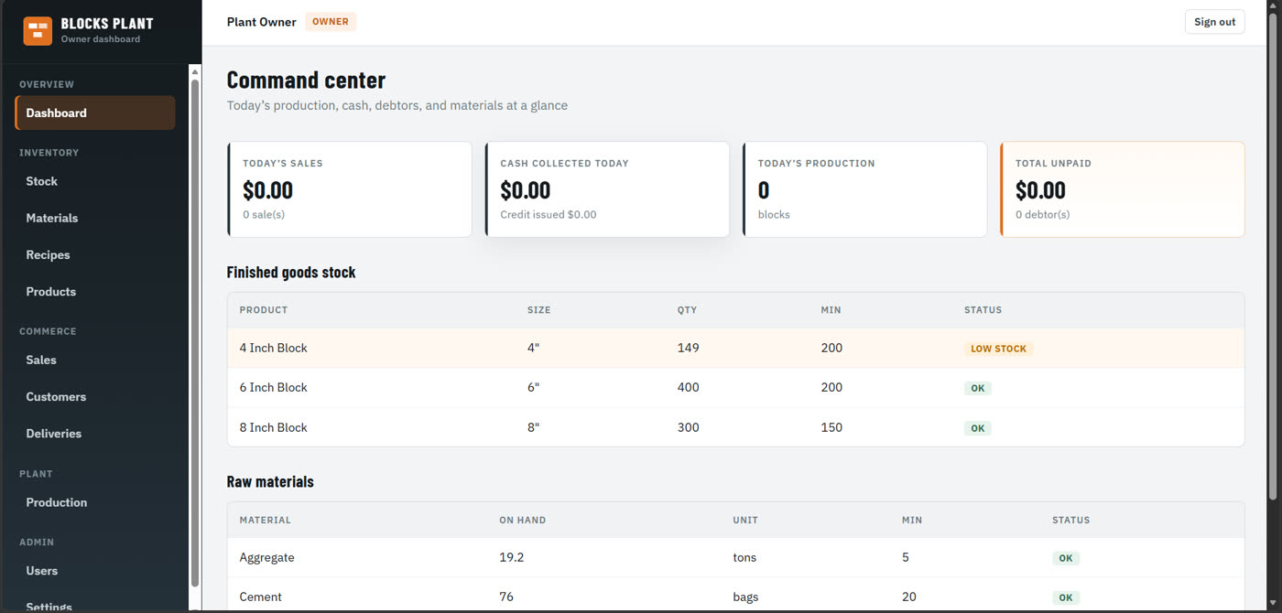Navigate to Recipes
The width and height of the screenshot is (1282, 613).
tap(95, 254)
